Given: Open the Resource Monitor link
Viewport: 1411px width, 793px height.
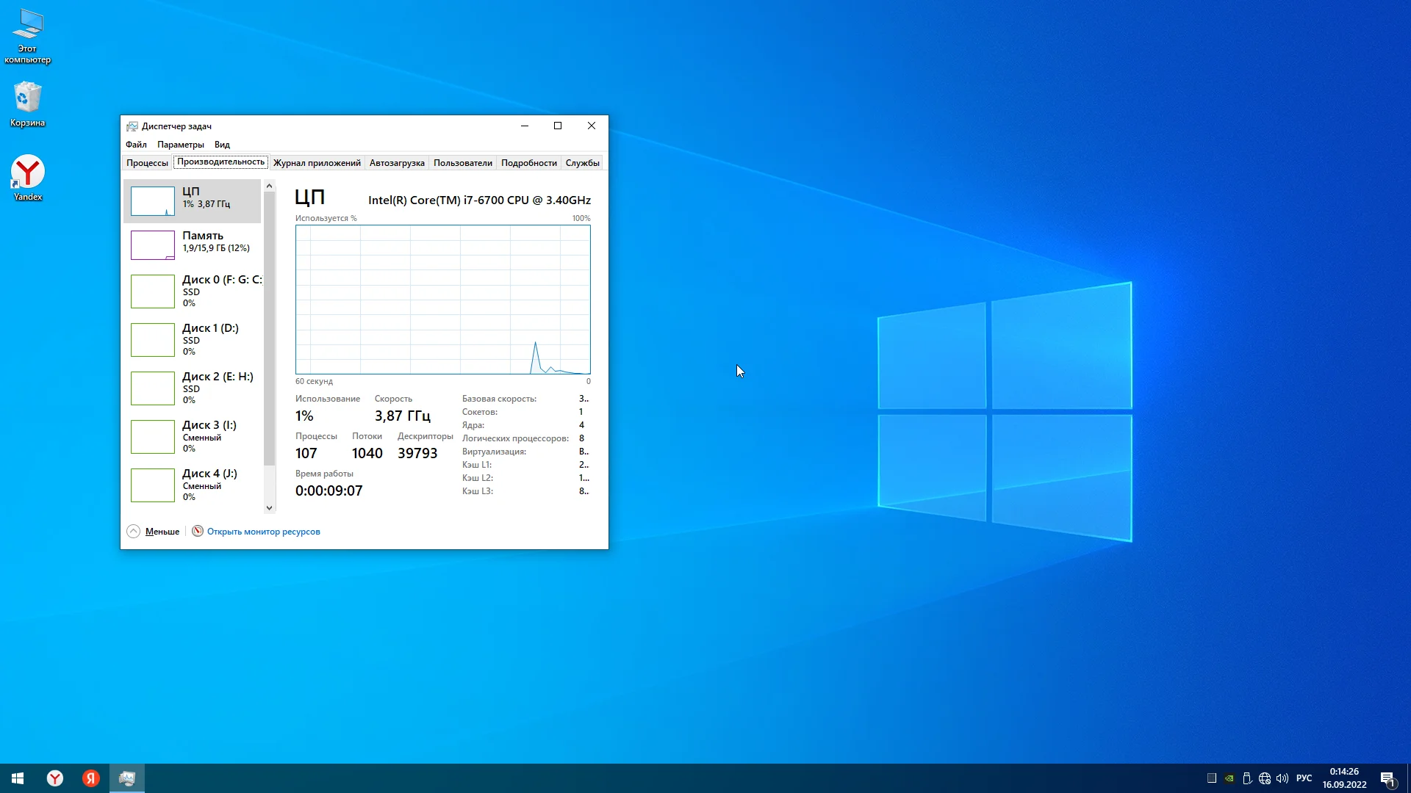Looking at the screenshot, I should (263, 532).
